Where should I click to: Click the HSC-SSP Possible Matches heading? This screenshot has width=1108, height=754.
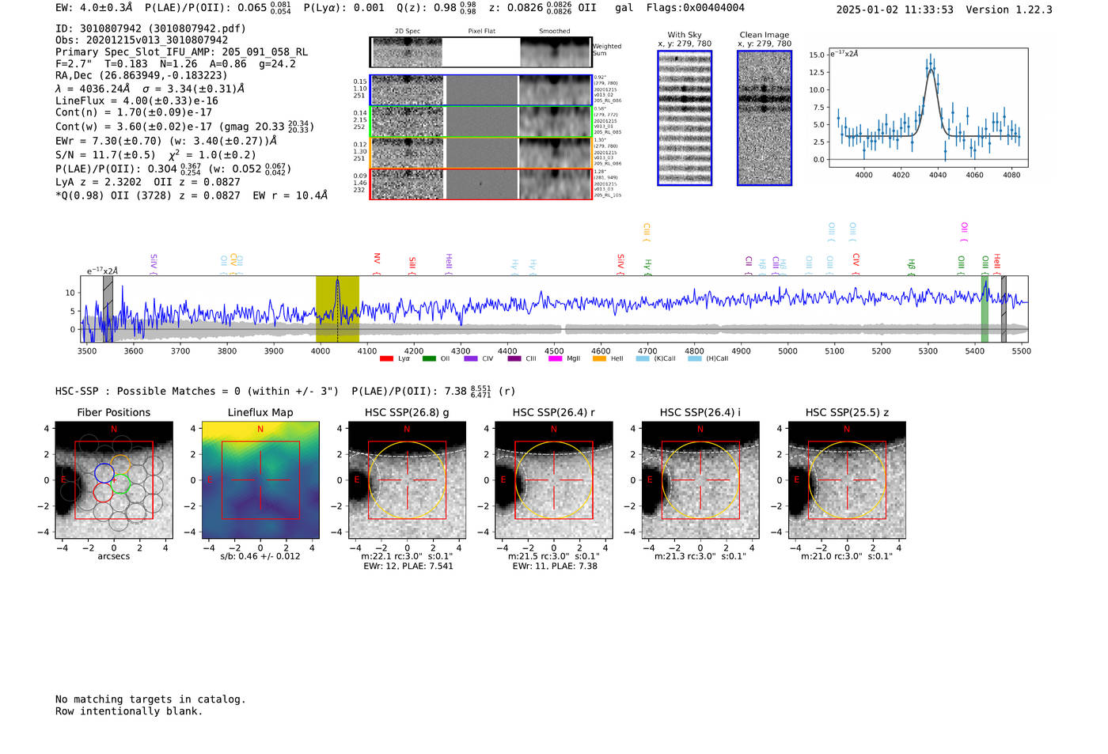tap(197, 392)
